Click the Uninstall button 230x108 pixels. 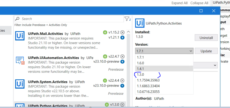tap(206, 38)
